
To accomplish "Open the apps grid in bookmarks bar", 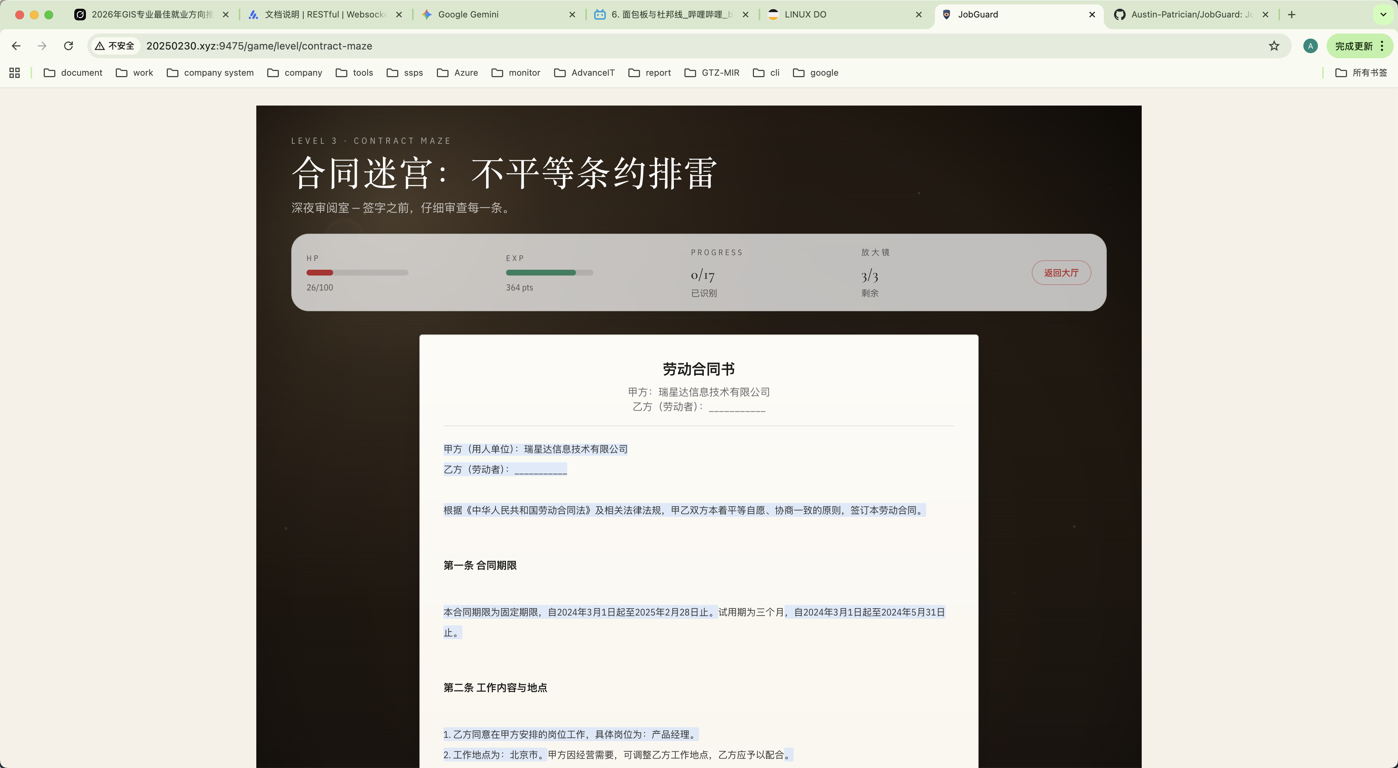I will click(15, 73).
